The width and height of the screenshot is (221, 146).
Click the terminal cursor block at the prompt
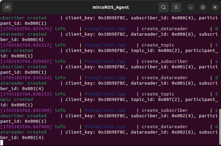pos(2,143)
